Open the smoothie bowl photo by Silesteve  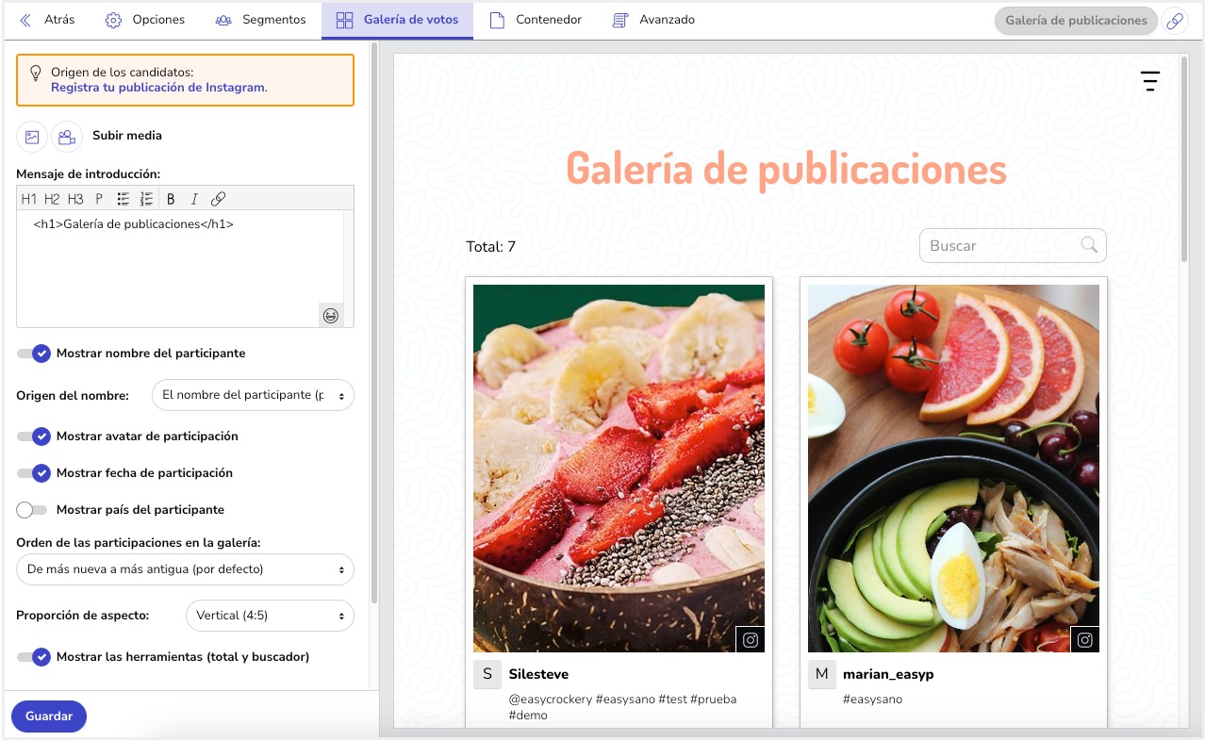click(x=619, y=469)
